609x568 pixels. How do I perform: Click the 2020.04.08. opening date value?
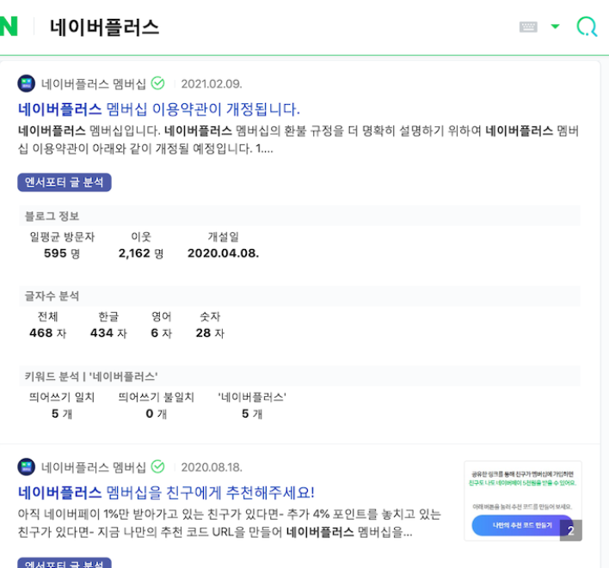click(x=224, y=253)
